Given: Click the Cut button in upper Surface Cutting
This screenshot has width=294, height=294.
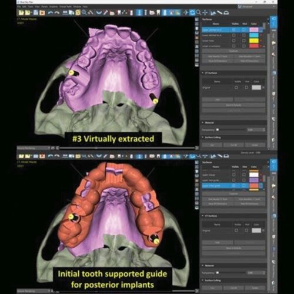Looking at the screenshot, I should click(212, 145).
